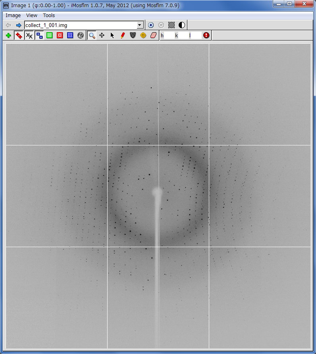Image resolution: width=316 pixels, height=354 pixels.
Task: Select the red pencil spot editing tool
Action: (123, 35)
